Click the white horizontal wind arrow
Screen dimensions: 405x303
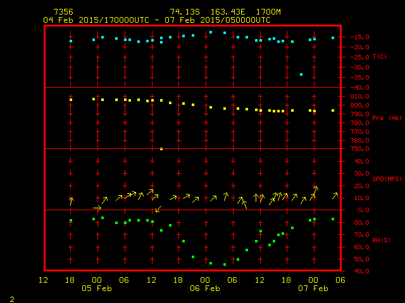[x=97, y=208]
